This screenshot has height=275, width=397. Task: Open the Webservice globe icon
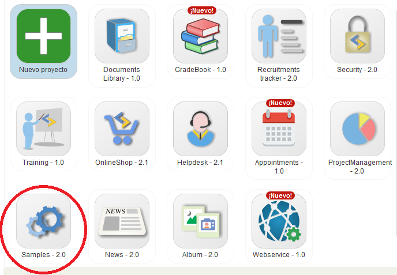click(x=279, y=221)
